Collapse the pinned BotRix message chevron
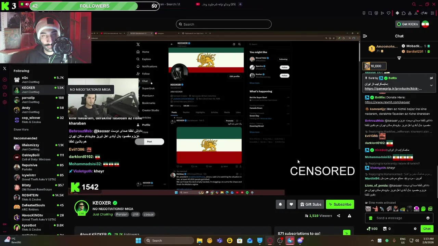 [431, 85]
